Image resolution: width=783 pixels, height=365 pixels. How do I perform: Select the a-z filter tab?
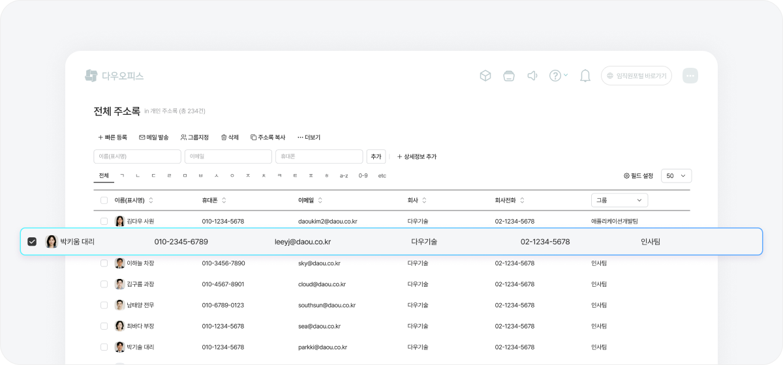[344, 176]
